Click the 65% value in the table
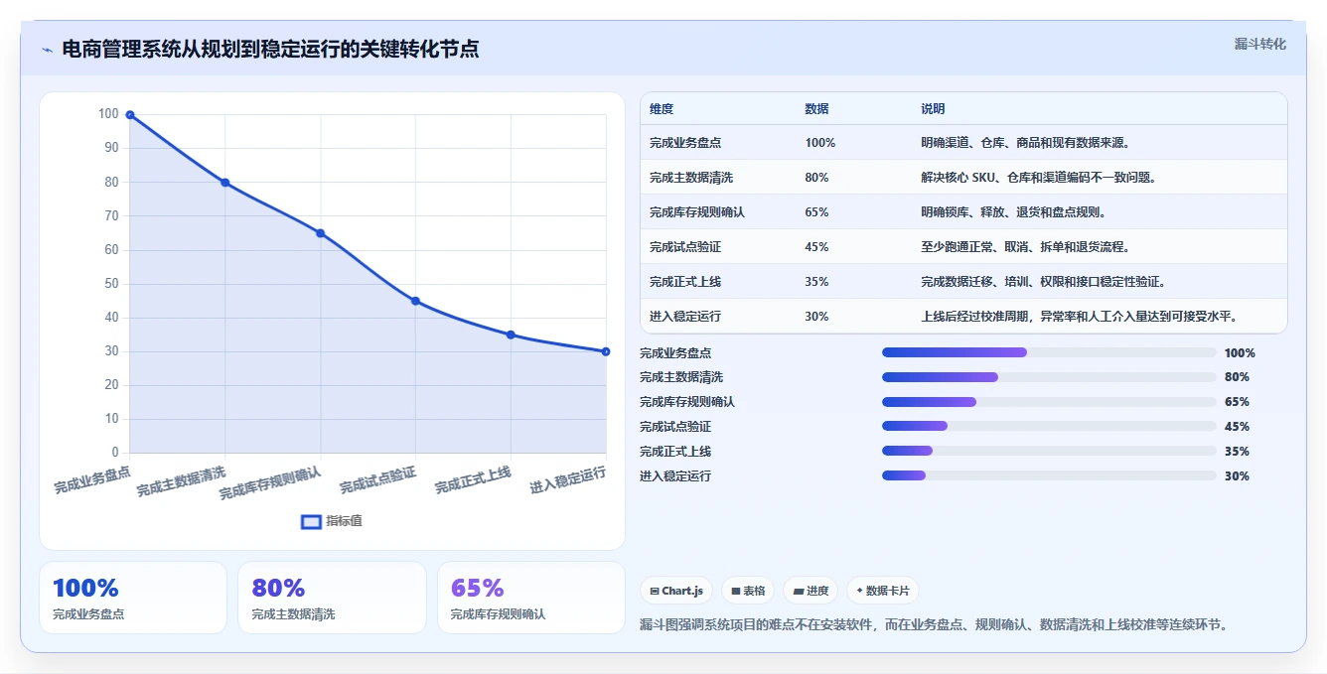1327x674 pixels. pyautogui.click(x=816, y=212)
